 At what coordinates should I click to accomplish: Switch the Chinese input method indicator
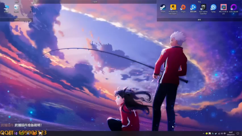(225, 134)
